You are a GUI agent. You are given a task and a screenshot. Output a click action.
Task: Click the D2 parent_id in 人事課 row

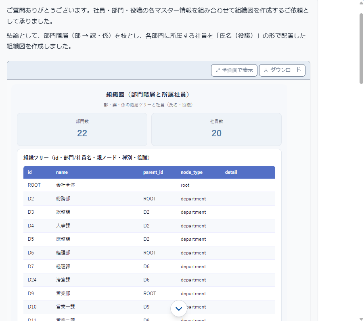[x=146, y=226]
